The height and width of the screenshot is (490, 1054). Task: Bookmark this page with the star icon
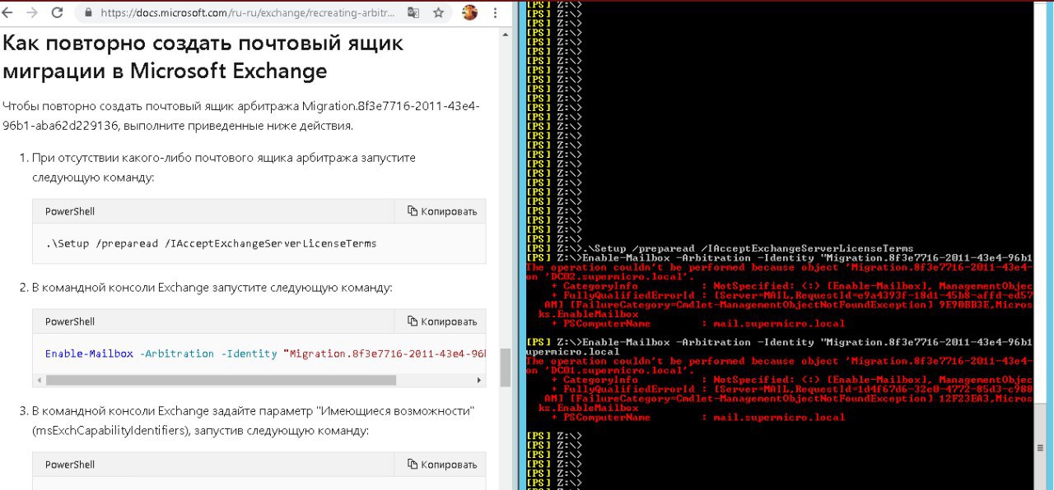point(439,13)
